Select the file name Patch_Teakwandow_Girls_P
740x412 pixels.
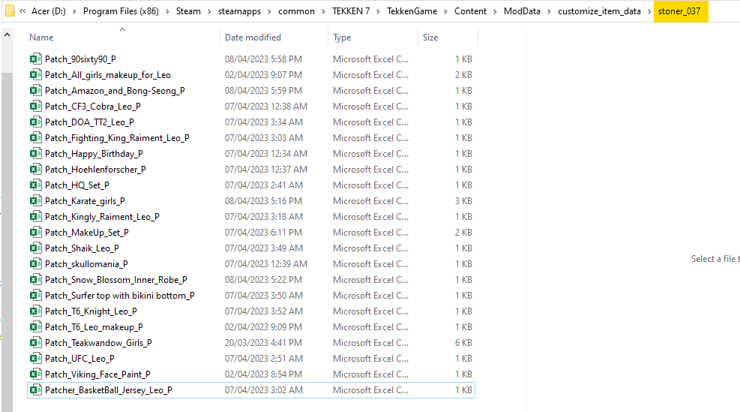click(x=98, y=342)
